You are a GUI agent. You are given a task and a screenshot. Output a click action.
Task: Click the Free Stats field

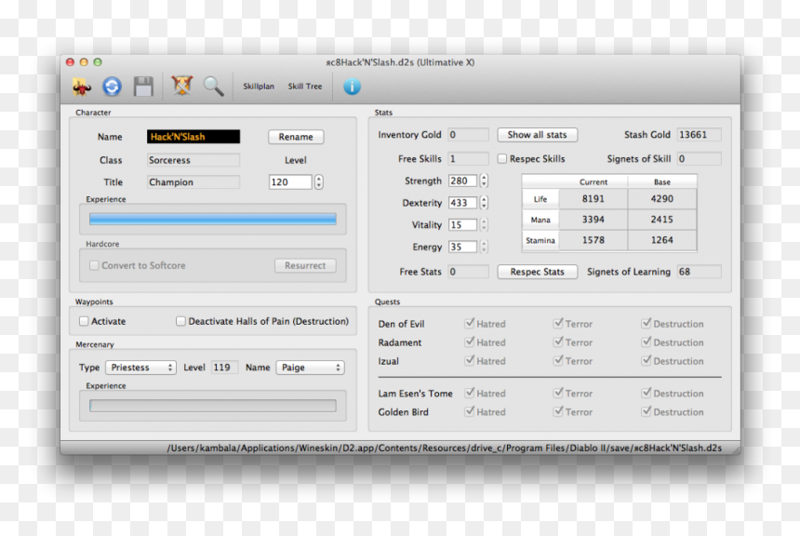468,272
